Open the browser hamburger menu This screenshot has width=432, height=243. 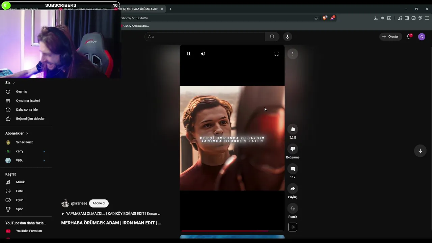click(x=427, y=18)
